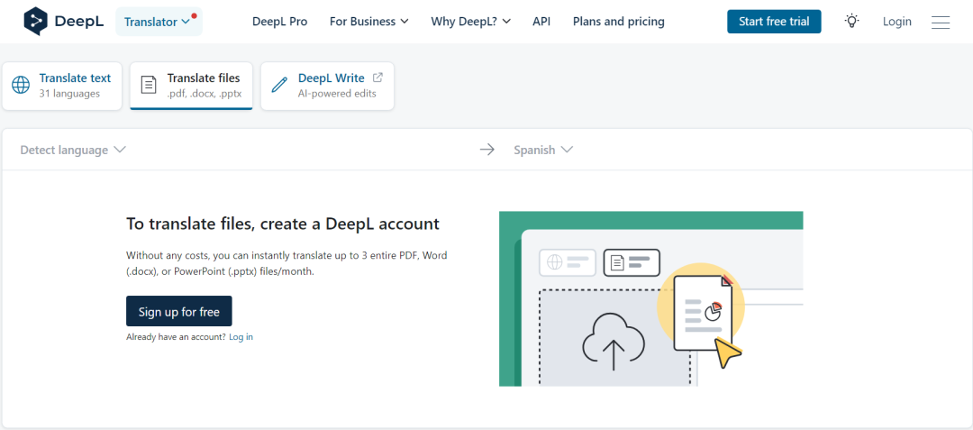
Task: Follow the Log in link below signup
Action: point(241,337)
